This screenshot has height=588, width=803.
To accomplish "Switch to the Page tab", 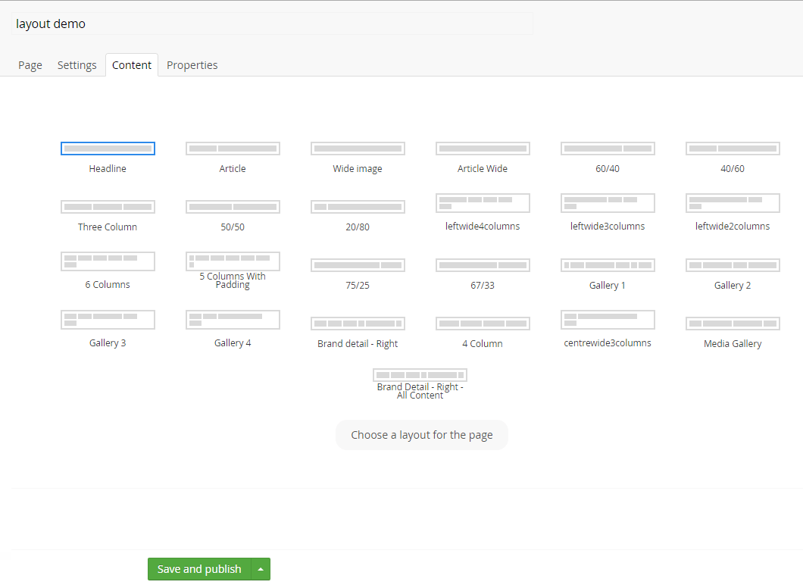I will tap(30, 65).
